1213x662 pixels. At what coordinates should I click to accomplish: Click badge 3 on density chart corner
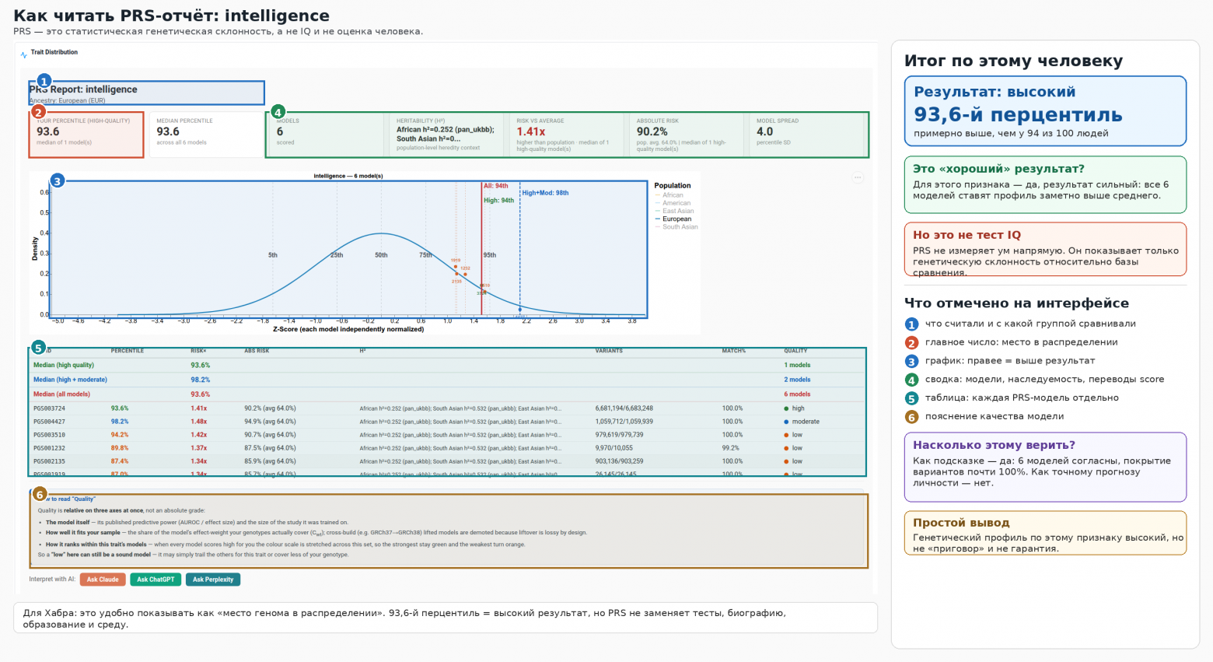58,181
